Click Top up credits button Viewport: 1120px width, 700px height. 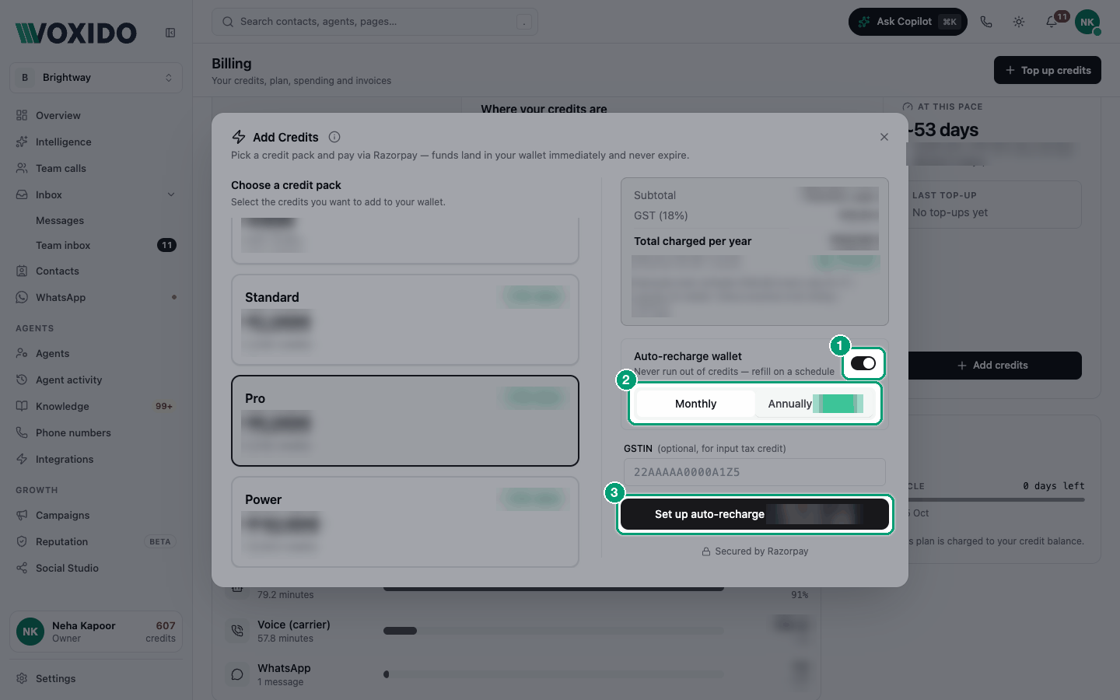(1048, 70)
